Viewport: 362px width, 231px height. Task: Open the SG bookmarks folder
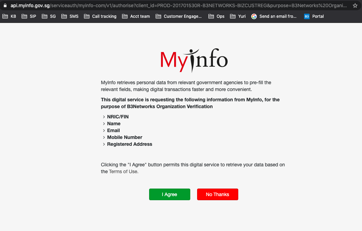click(x=49, y=16)
